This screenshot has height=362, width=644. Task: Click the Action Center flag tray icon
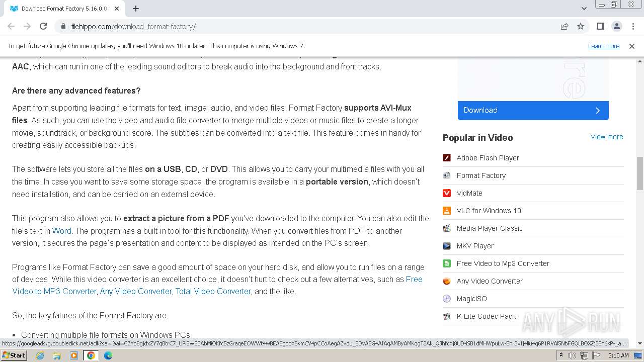pos(596,355)
